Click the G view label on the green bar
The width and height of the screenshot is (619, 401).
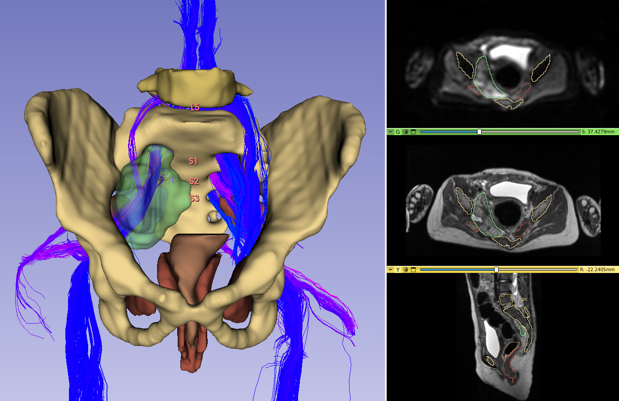click(x=398, y=132)
